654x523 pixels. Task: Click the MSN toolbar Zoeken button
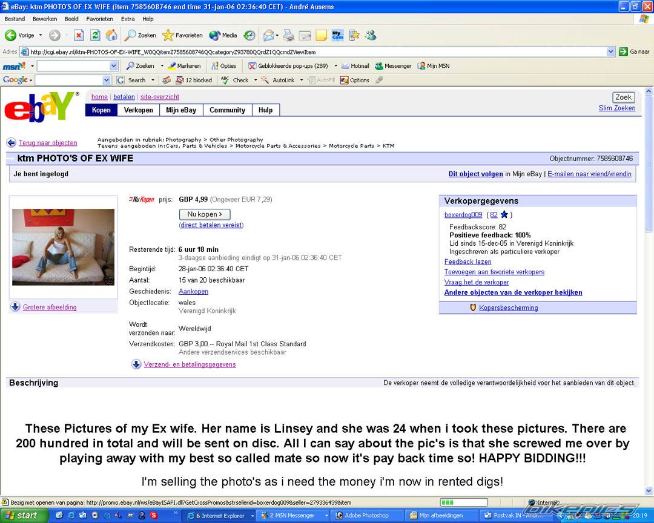[140, 66]
